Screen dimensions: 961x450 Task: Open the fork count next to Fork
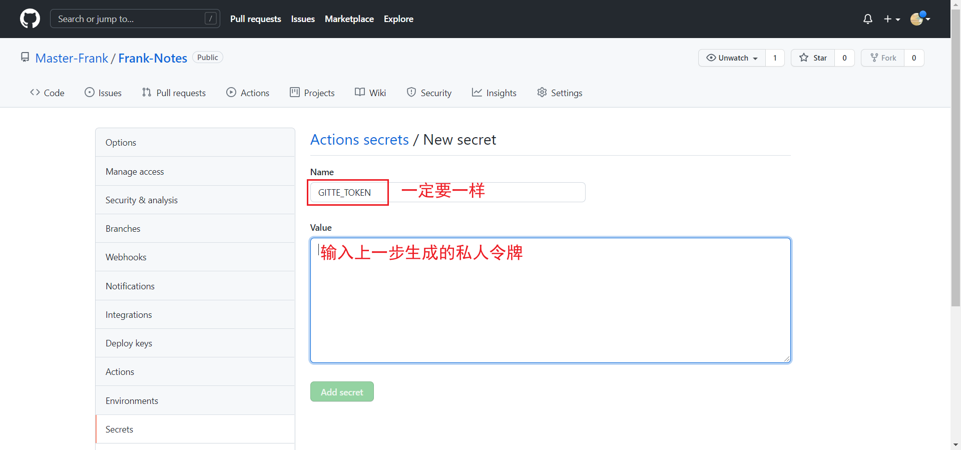914,58
